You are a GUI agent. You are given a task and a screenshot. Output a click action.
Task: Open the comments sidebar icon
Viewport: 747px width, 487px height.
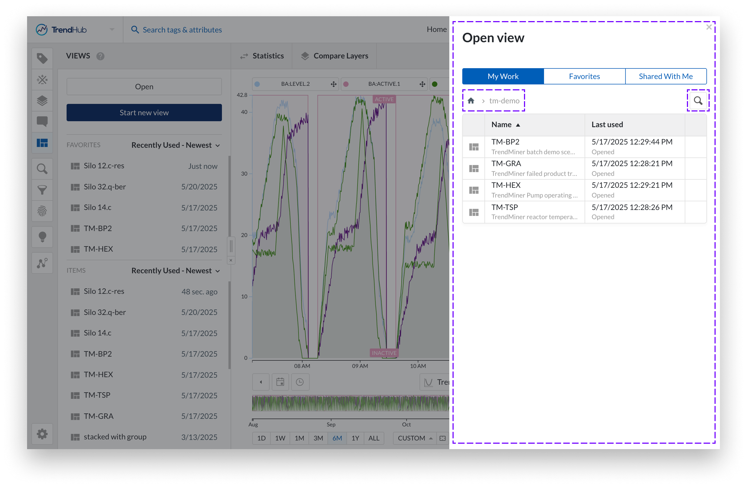click(x=42, y=121)
